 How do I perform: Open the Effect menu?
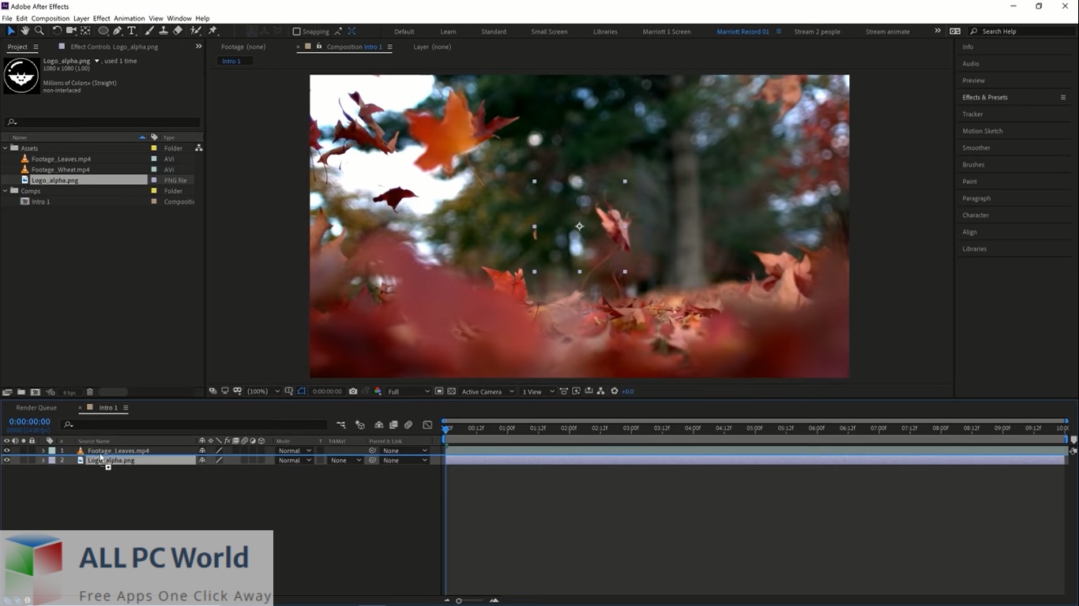pyautogui.click(x=102, y=18)
